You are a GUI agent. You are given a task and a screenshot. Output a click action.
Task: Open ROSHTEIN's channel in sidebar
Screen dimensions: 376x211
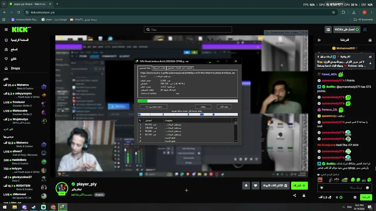pos(25,187)
